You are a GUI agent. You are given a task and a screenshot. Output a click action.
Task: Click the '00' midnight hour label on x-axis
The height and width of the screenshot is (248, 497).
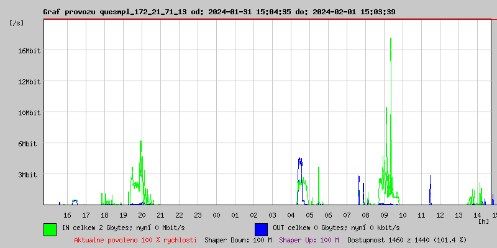tap(216, 215)
